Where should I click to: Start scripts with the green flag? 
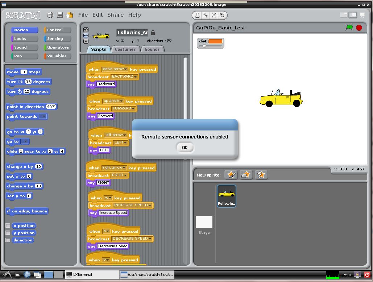pos(349,28)
